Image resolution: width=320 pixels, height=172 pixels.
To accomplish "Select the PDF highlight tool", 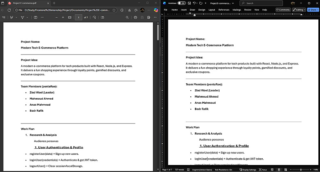I will coord(12,18).
